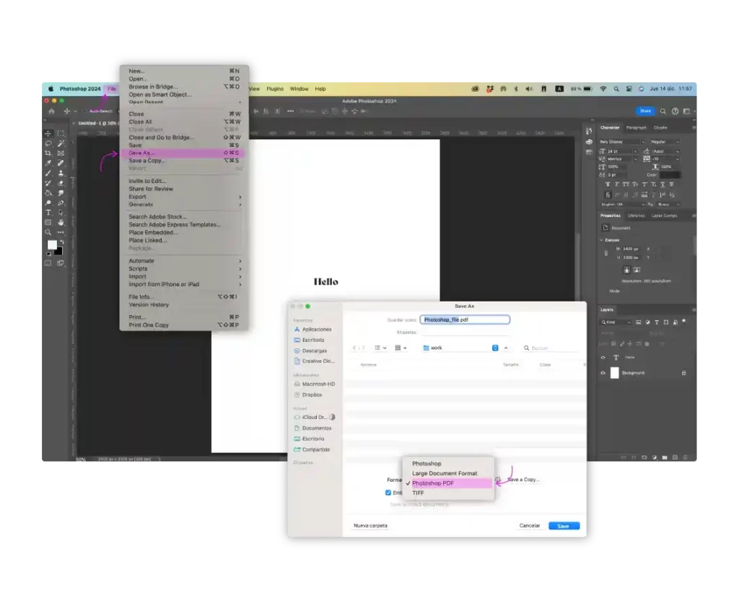The image size is (739, 615).
Task: Click the Home icon in options bar
Action: click(x=51, y=112)
